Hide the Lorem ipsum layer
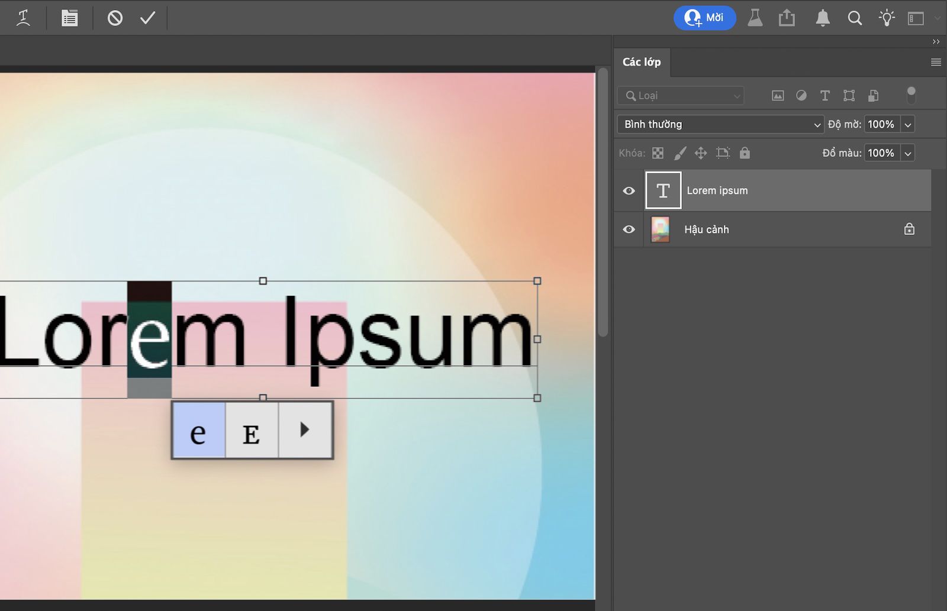The image size is (947, 611). coord(629,190)
